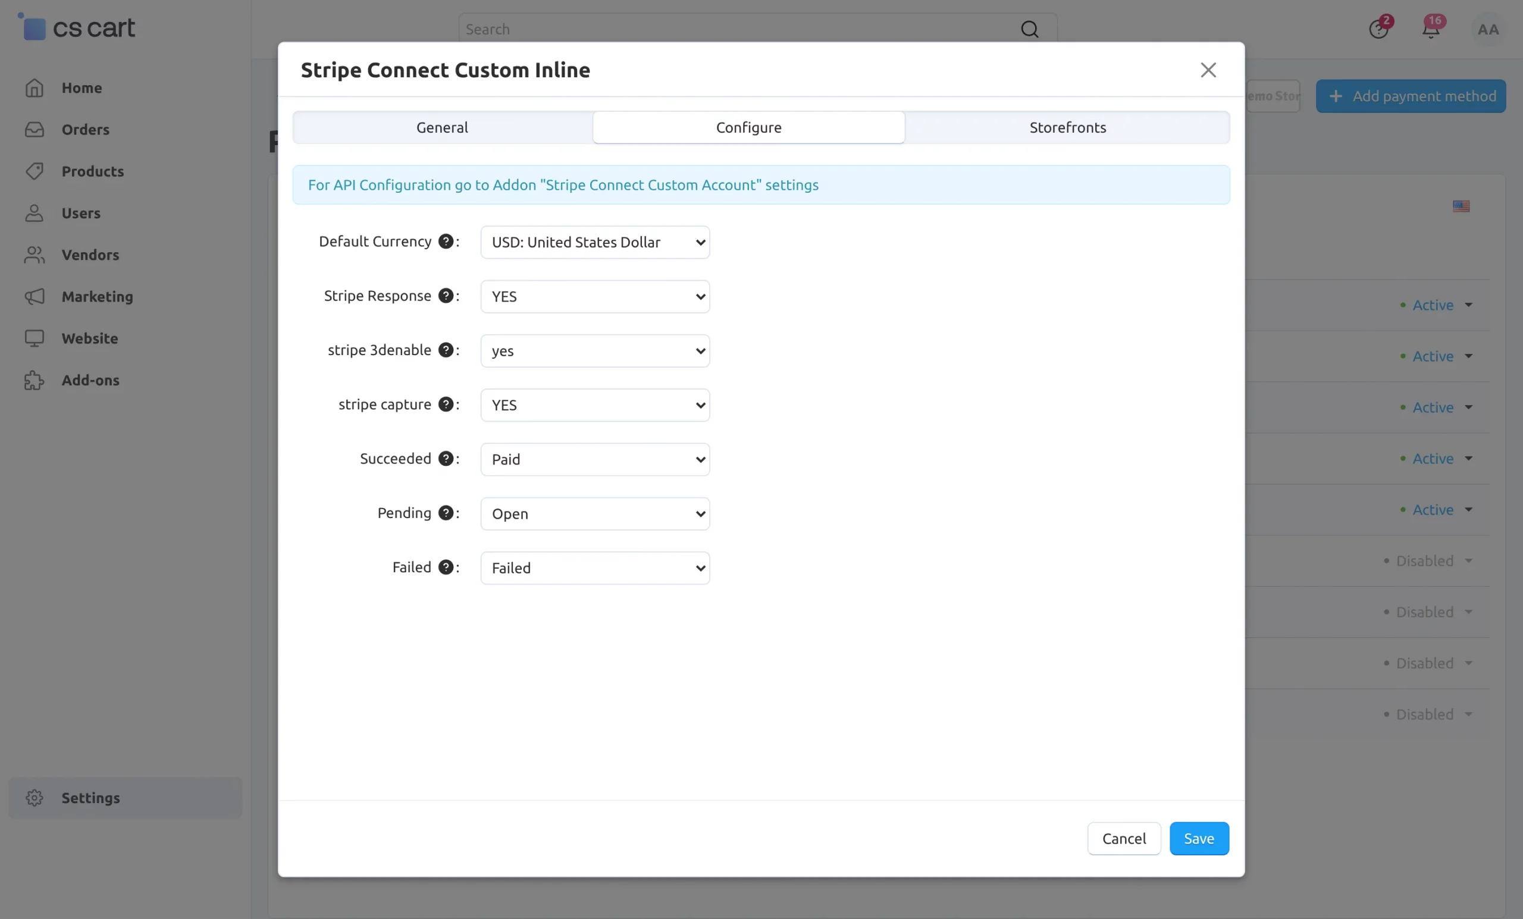Open the Pending status dropdown
Screen dimensions: 1523x919
[596, 514]
